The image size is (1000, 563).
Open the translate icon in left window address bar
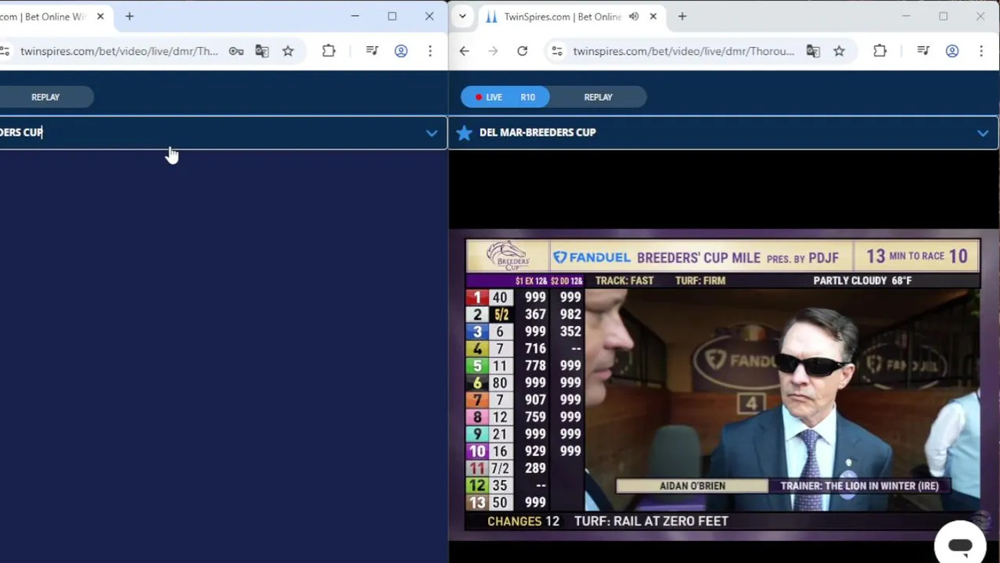pyautogui.click(x=262, y=52)
